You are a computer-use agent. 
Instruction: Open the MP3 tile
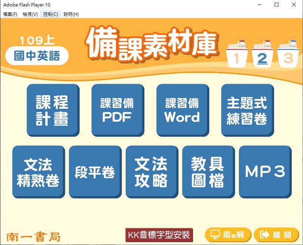click(265, 172)
